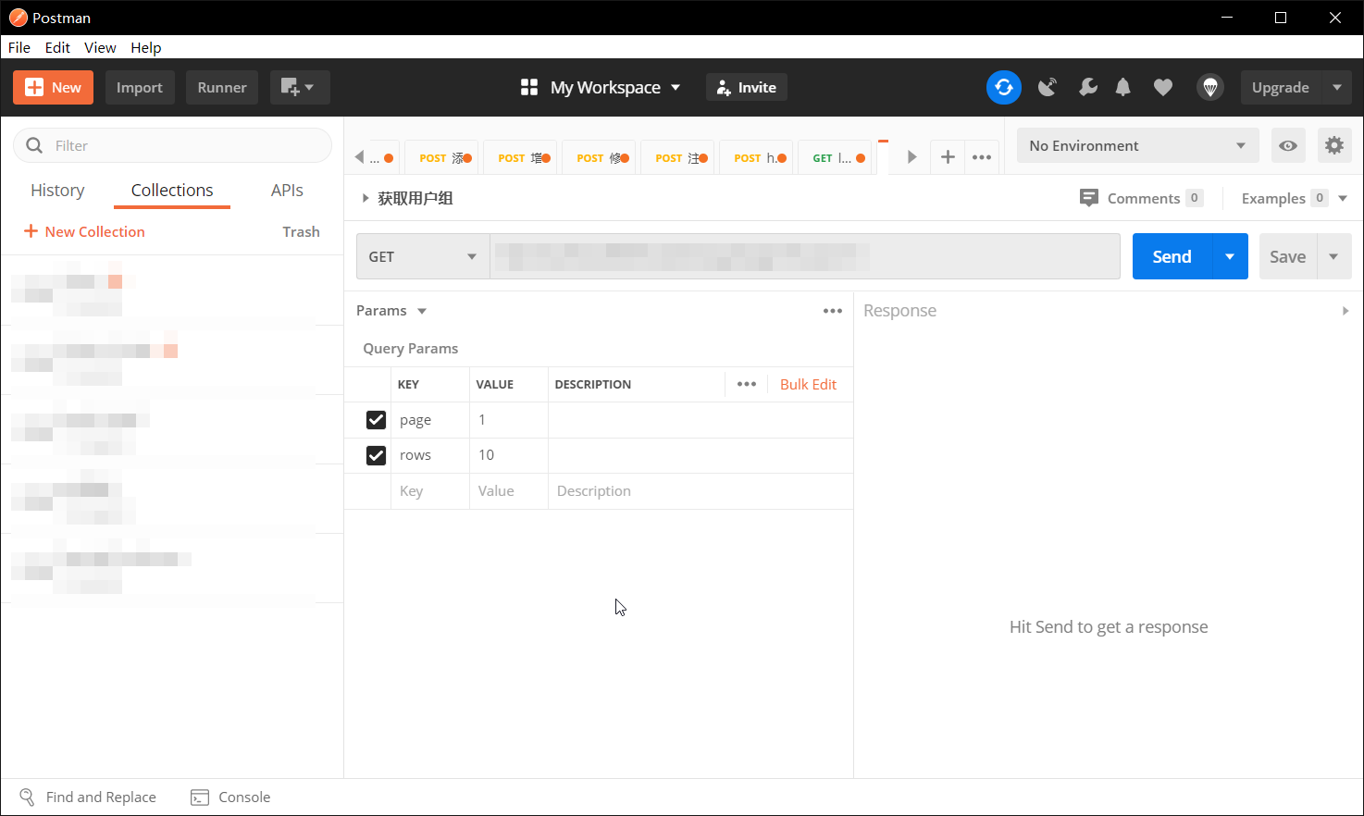Image resolution: width=1364 pixels, height=816 pixels.
Task: Expand the Upgrade dropdown arrow
Action: (x=1337, y=87)
